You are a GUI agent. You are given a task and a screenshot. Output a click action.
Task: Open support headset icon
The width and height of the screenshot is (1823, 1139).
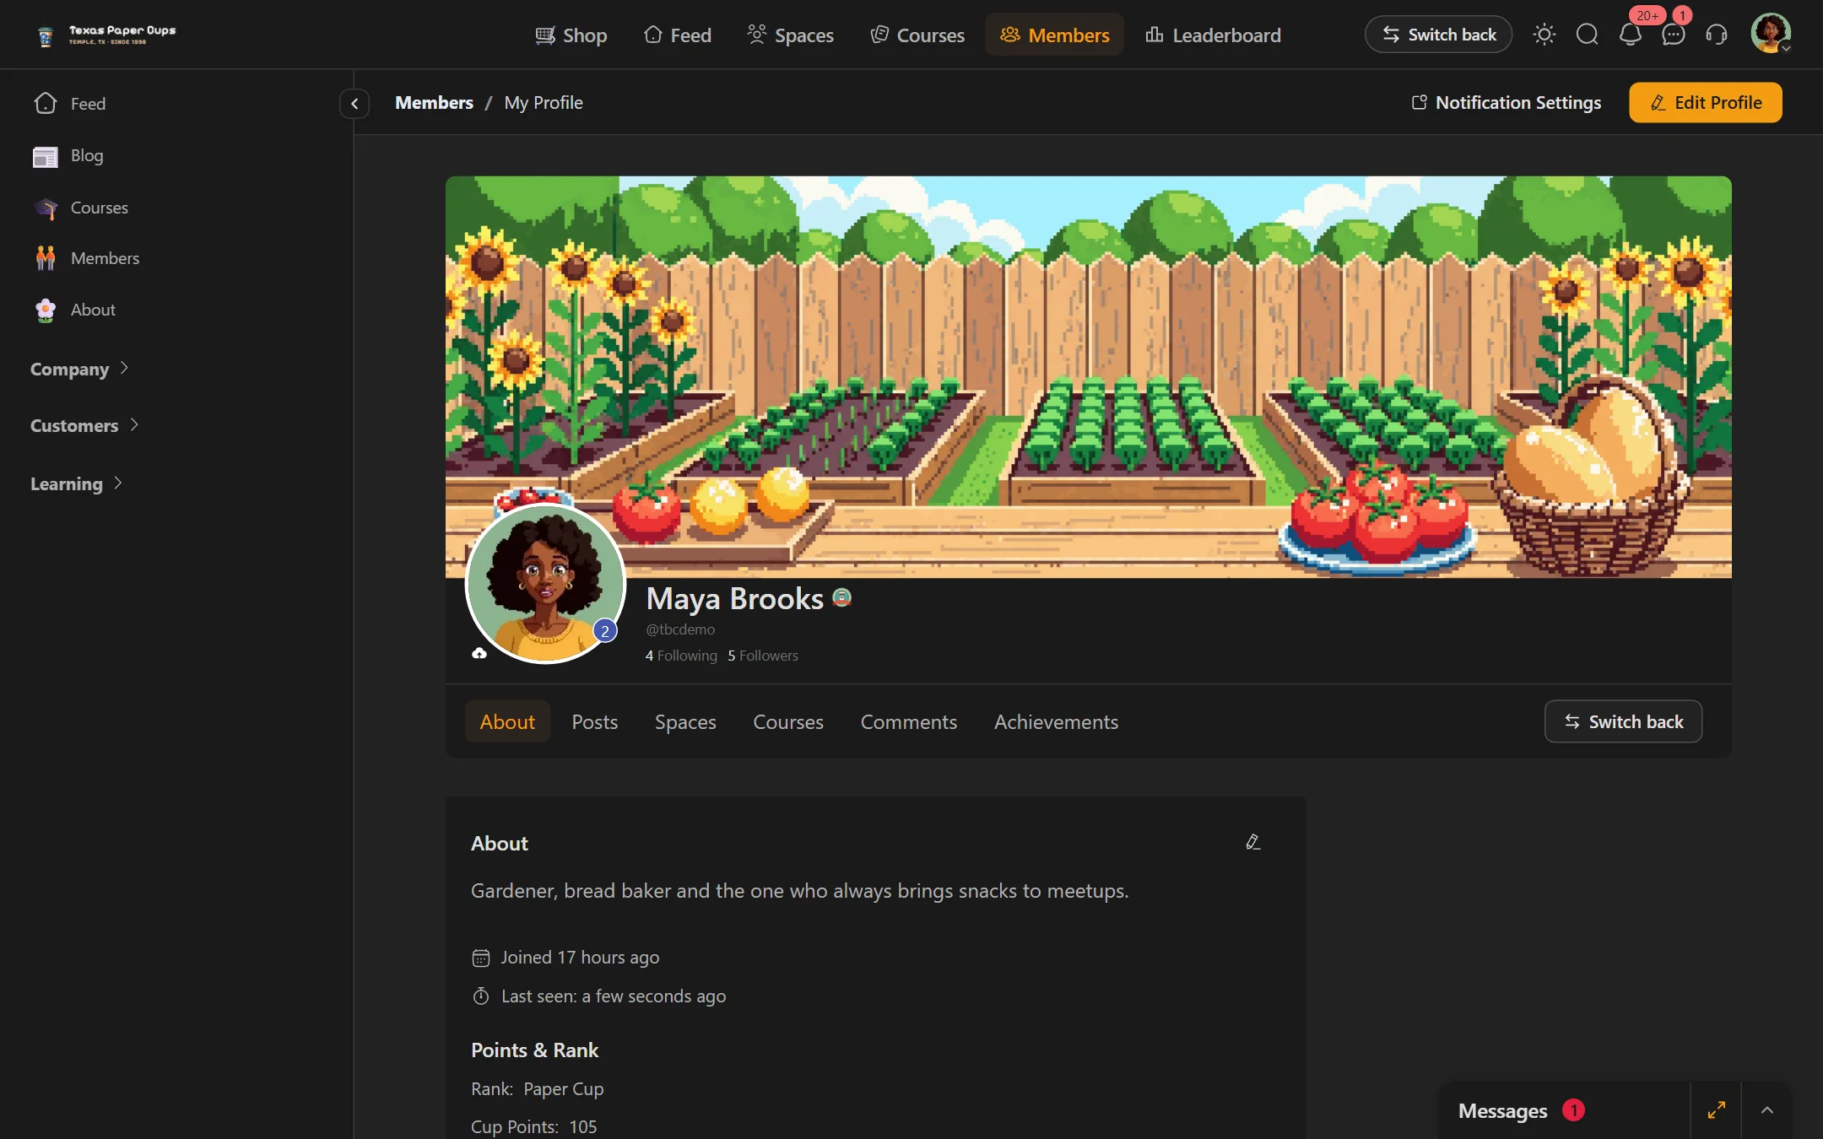coord(1717,35)
